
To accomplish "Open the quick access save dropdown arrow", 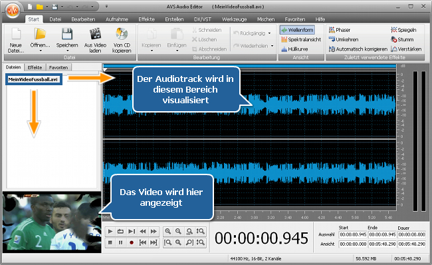I will pos(62,7).
